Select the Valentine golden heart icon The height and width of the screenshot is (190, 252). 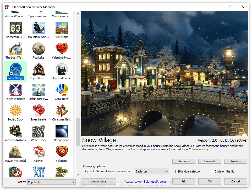pos(62,152)
